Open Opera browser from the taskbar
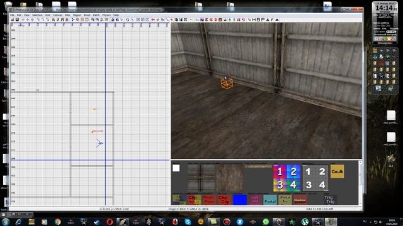Image resolution: width=403 pixels, height=226 pixels. pyautogui.click(x=110, y=222)
